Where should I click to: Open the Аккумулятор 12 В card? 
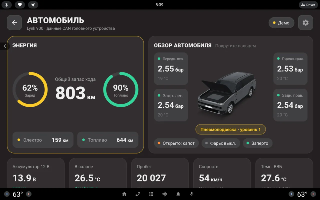click(36, 173)
